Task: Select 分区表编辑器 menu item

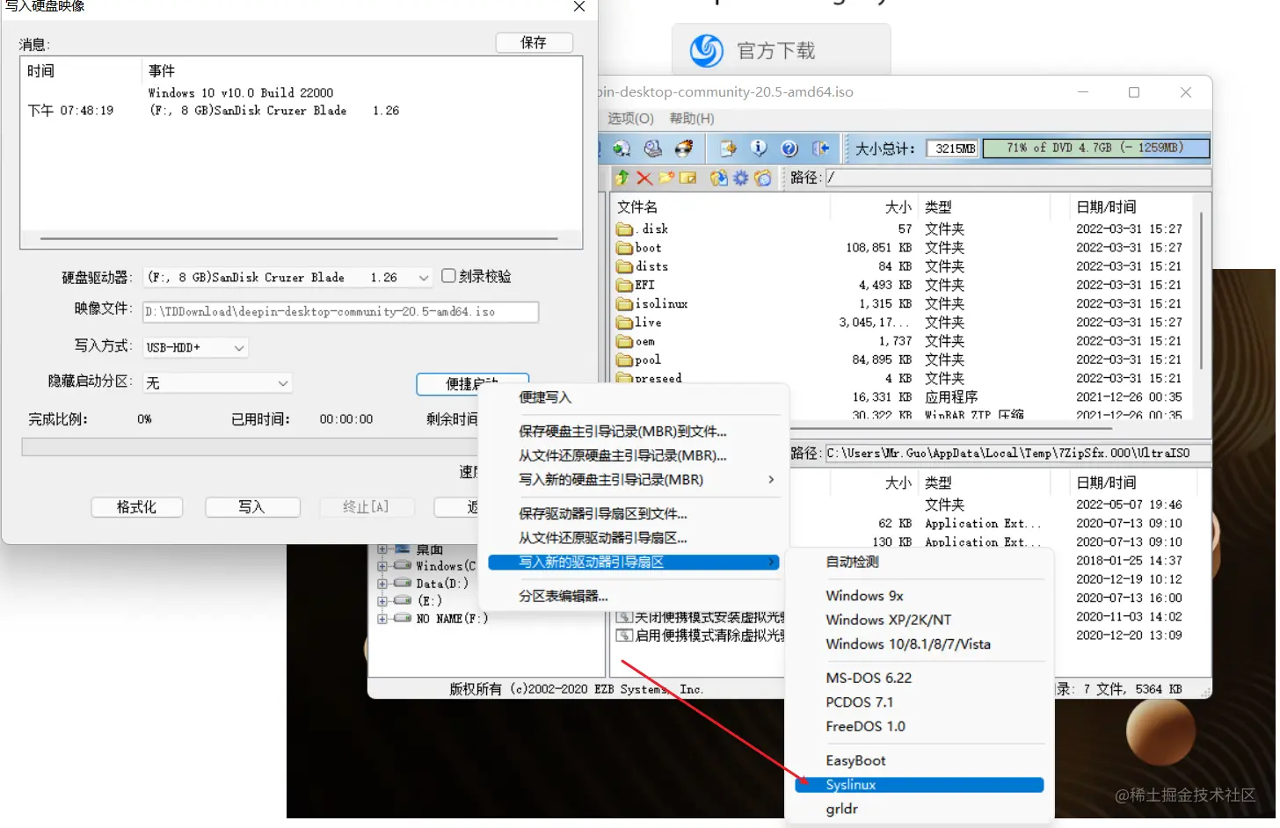Action: coord(563,596)
